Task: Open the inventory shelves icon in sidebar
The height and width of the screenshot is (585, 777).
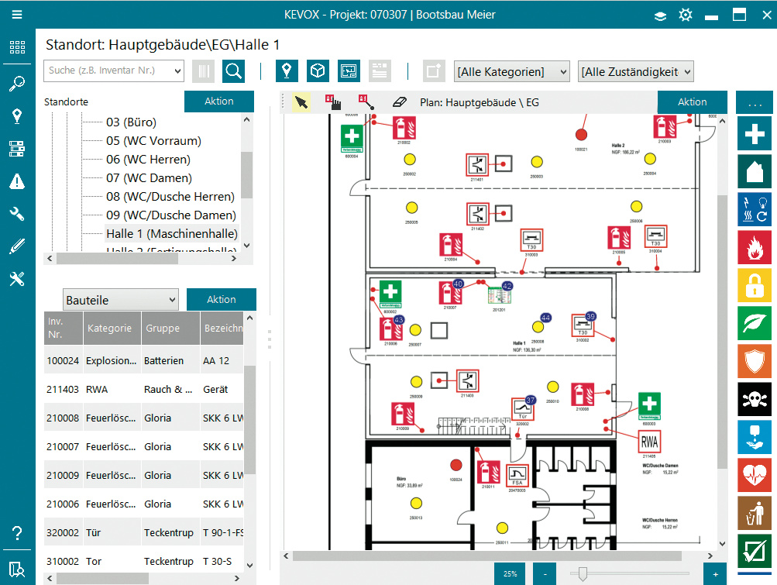Action: (x=17, y=149)
